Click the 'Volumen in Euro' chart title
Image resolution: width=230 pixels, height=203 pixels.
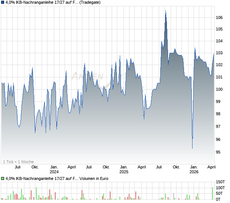(57, 178)
